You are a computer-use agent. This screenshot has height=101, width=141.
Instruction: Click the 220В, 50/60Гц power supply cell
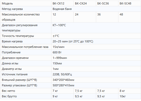pyautogui.click(x=96, y=74)
